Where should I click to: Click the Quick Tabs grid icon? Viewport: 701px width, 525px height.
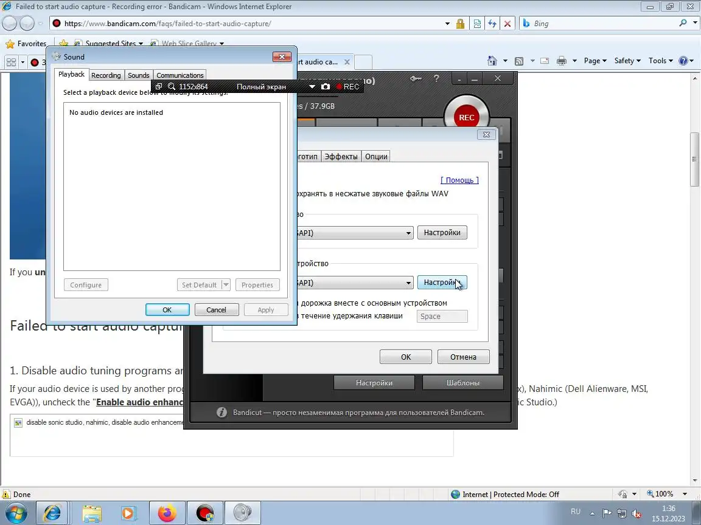(x=11, y=62)
